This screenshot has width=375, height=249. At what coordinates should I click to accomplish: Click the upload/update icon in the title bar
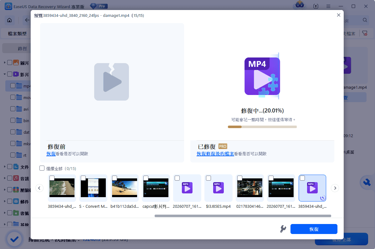click(316, 7)
